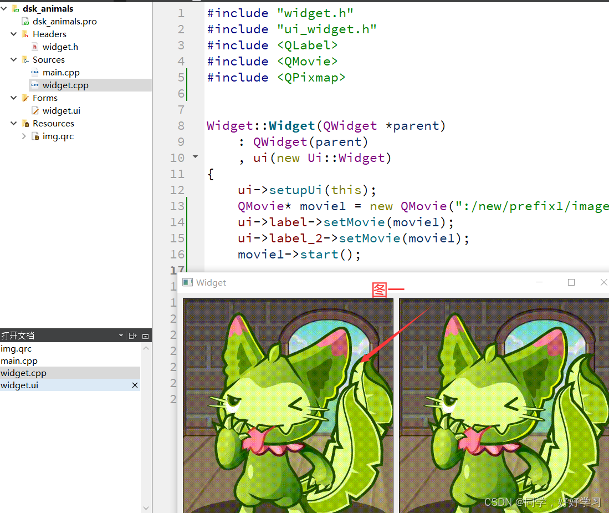Open widget.h in the Headers folder
Screen dimensions: 609x513
[x=60, y=47]
